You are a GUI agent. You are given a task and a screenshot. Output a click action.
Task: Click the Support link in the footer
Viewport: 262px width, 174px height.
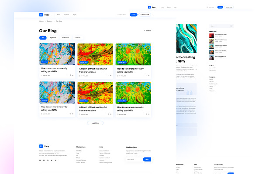(102, 160)
